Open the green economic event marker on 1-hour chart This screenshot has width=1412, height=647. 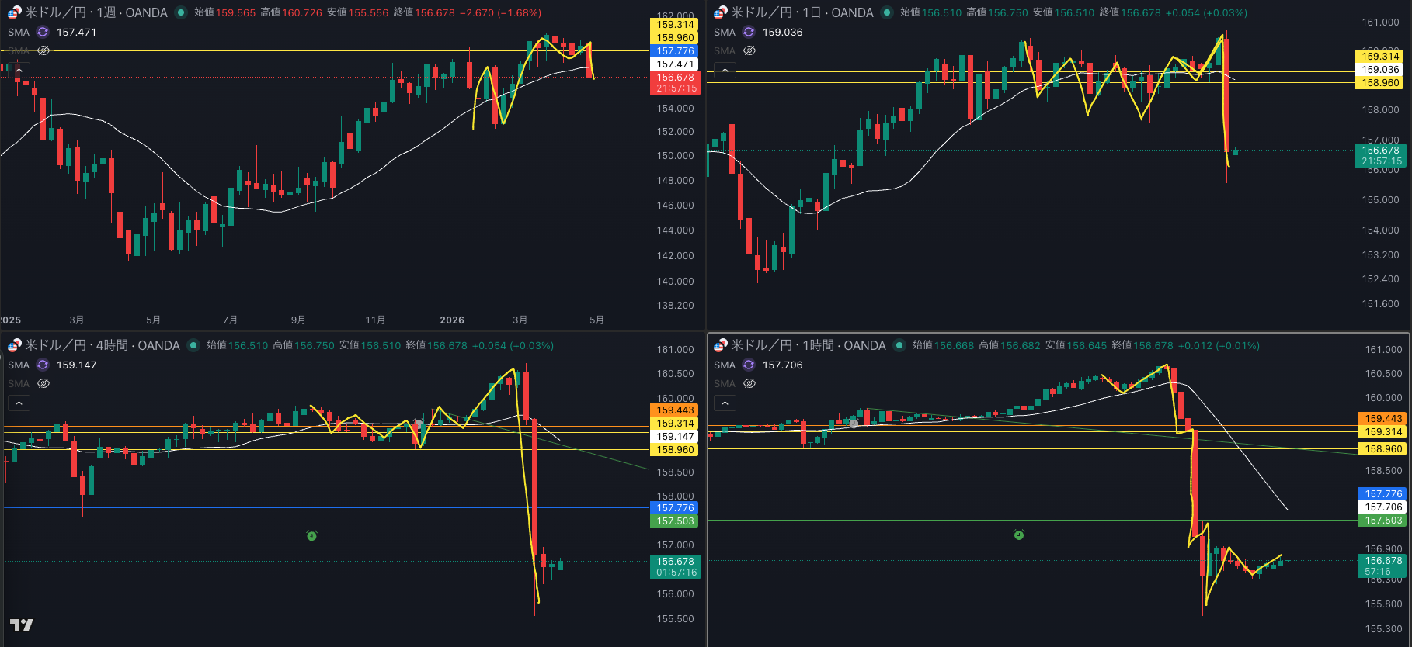1019,535
